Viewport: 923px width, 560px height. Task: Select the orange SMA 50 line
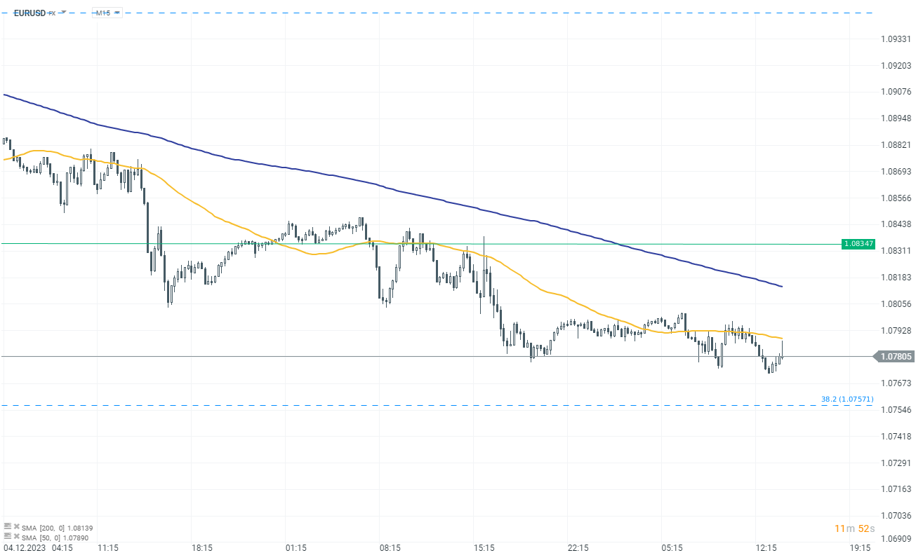pos(211,210)
